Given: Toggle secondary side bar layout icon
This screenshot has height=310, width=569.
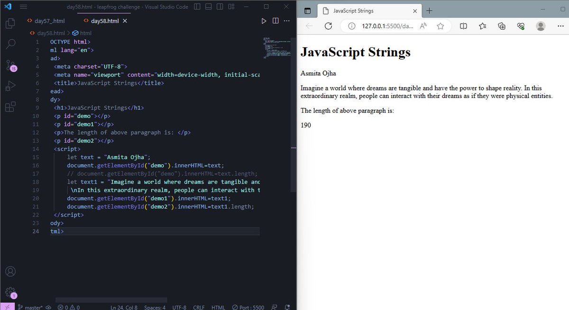Looking at the screenshot, I should point(220,7).
